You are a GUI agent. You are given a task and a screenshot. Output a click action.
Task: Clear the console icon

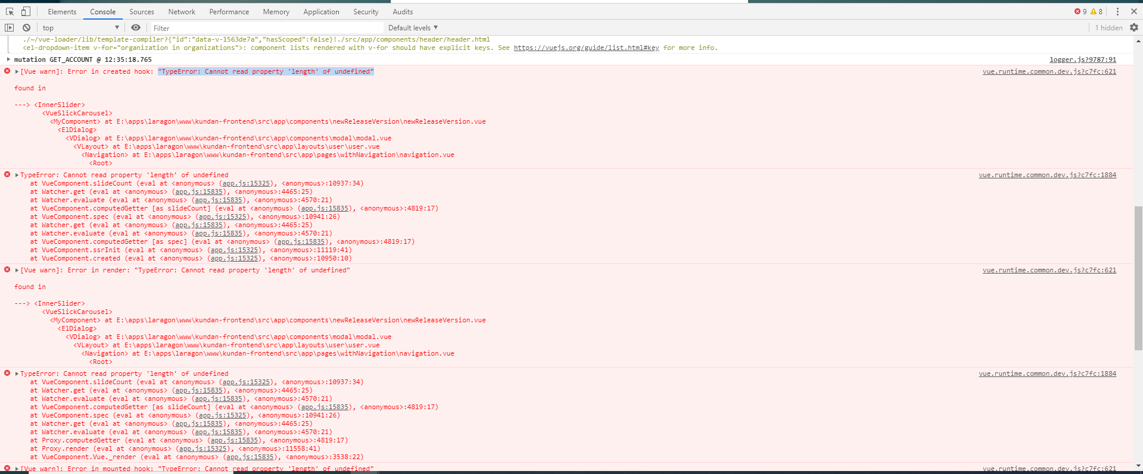click(x=26, y=27)
